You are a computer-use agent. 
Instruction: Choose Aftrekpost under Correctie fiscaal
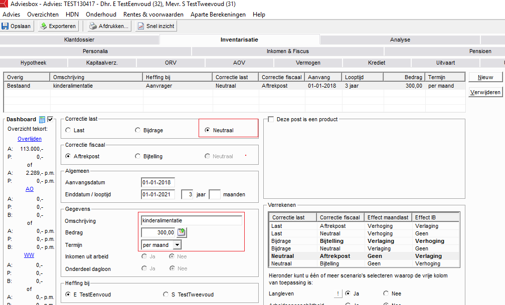tap(68, 156)
